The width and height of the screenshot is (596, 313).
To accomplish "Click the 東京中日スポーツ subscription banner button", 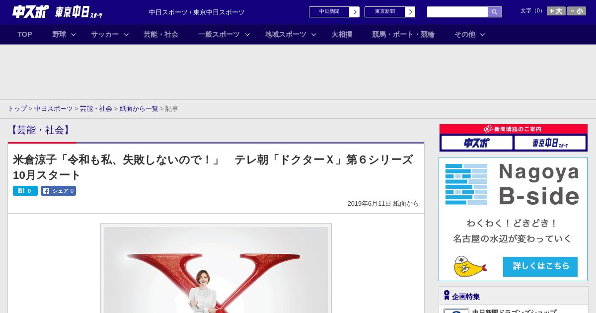I will pos(550,143).
